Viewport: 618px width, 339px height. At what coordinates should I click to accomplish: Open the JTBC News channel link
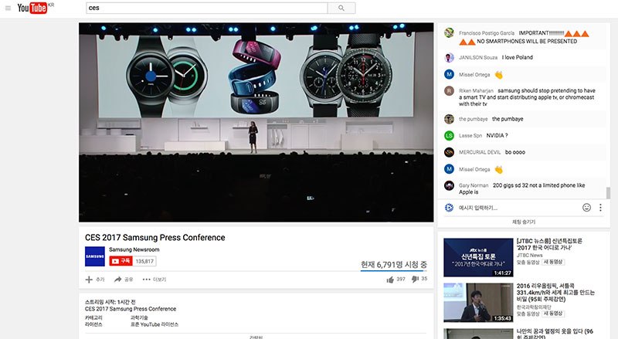point(530,255)
